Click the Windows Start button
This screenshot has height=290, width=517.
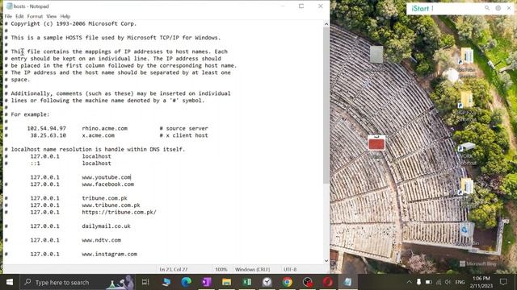pos(10,282)
